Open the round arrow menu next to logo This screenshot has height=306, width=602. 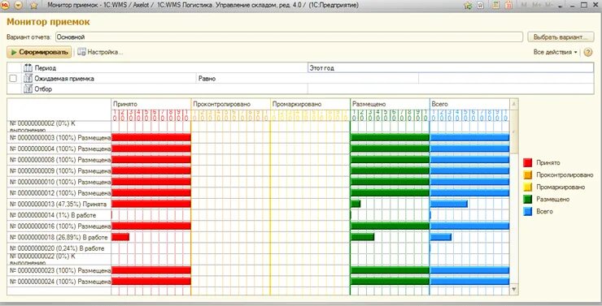point(19,6)
